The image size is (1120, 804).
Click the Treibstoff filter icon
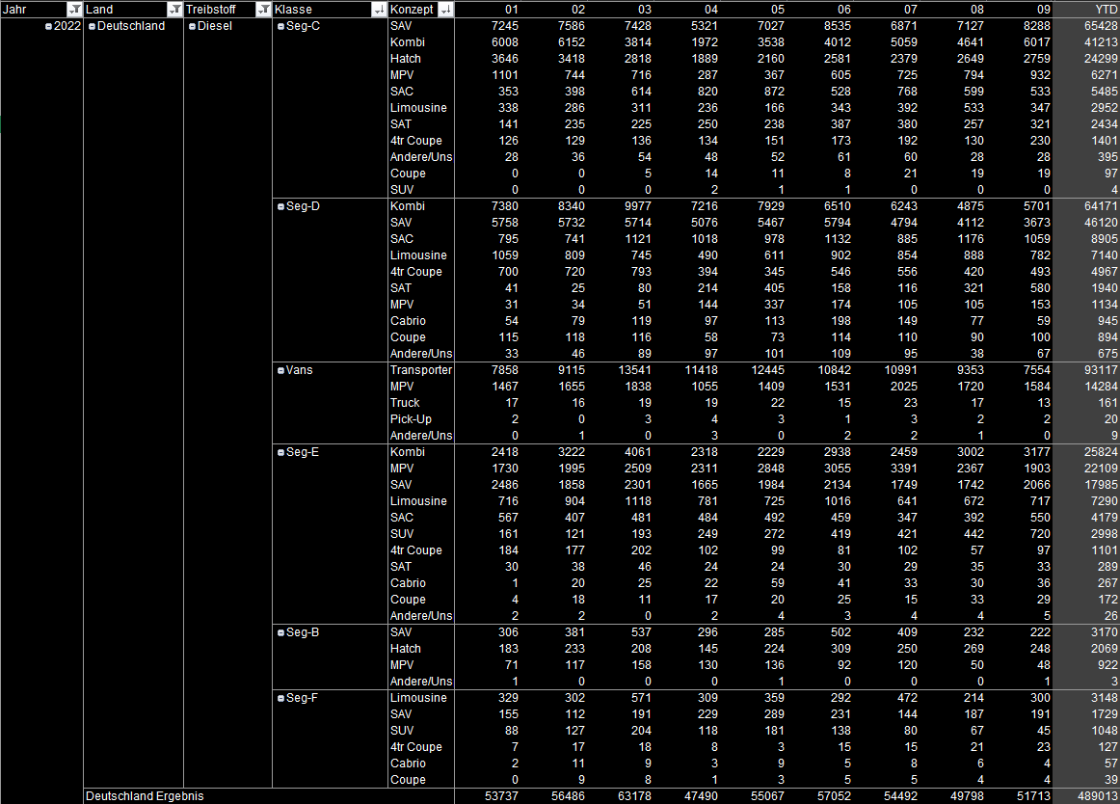tap(263, 10)
